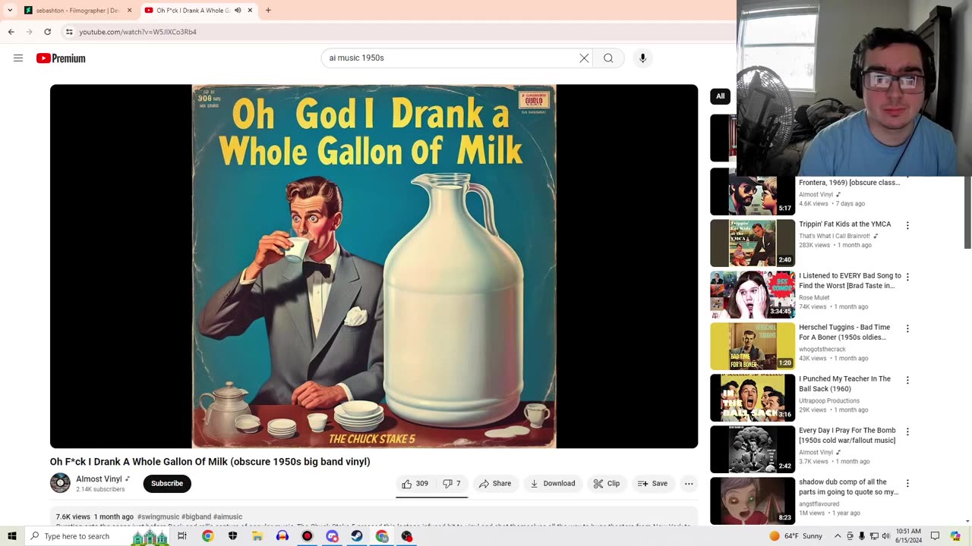Image resolution: width=972 pixels, height=546 pixels.
Task: Open options menu for 'I Listened to EVERY Bad Song'
Action: (907, 277)
